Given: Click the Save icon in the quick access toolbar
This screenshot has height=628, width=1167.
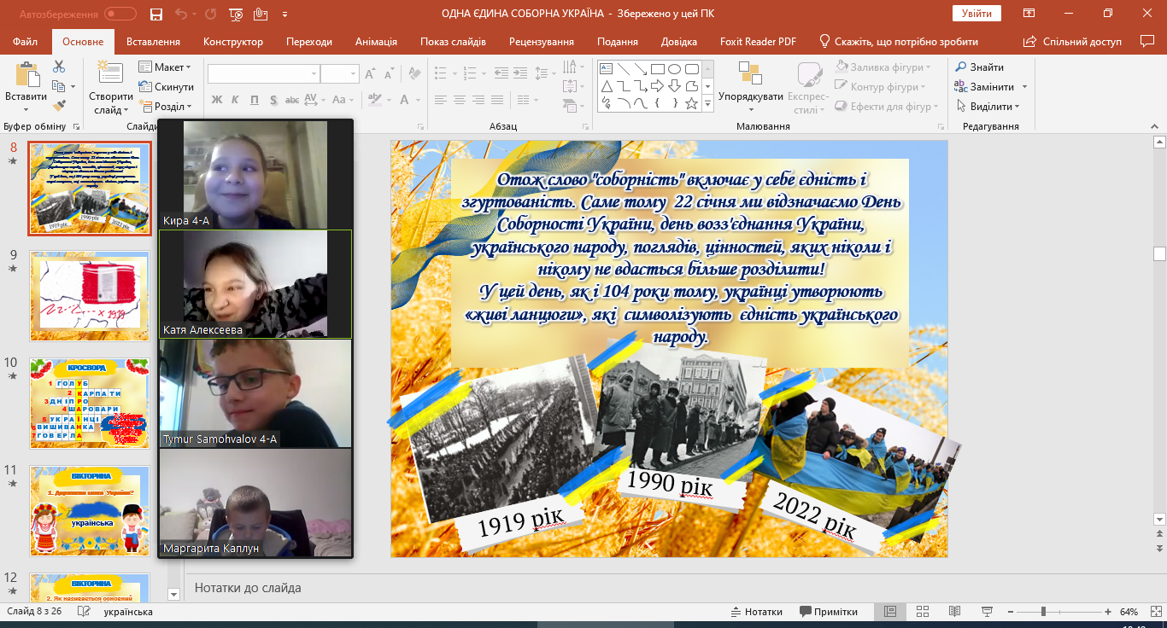Looking at the screenshot, I should (x=155, y=15).
